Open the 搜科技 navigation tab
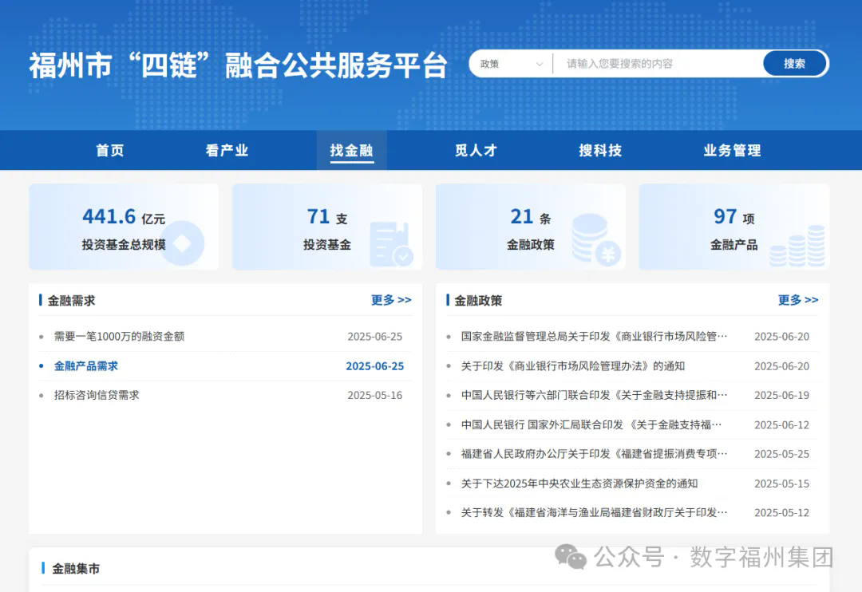This screenshot has height=592, width=862. [600, 151]
